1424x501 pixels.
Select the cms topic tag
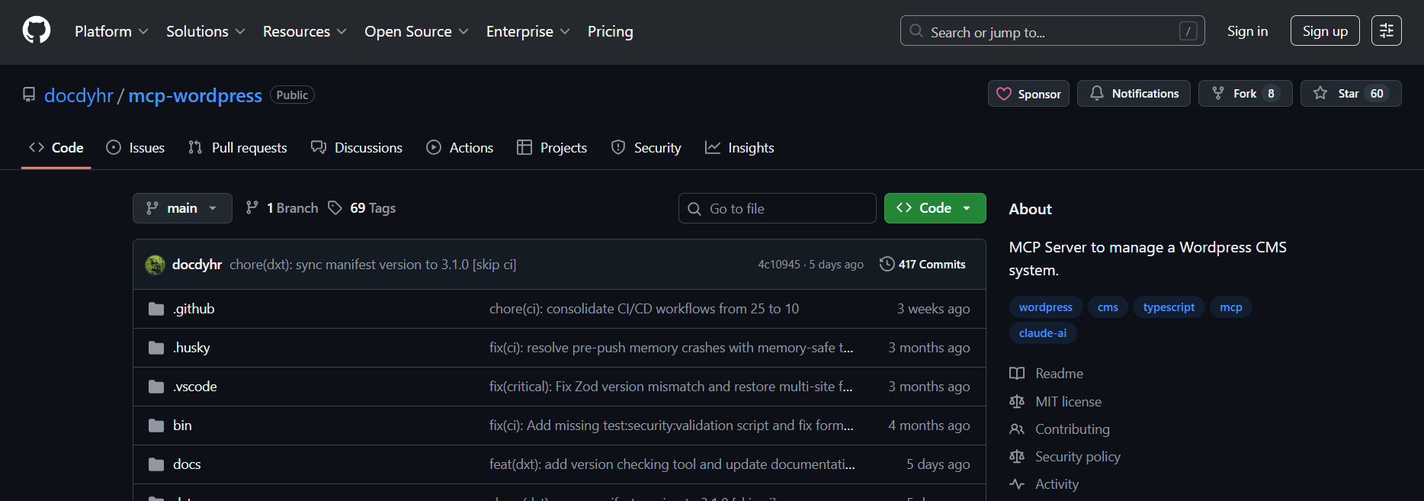pyautogui.click(x=1108, y=307)
